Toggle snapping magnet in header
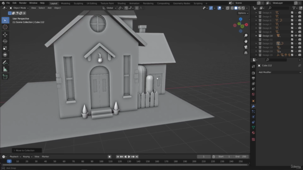The height and width of the screenshot is (170, 303). point(126,8)
